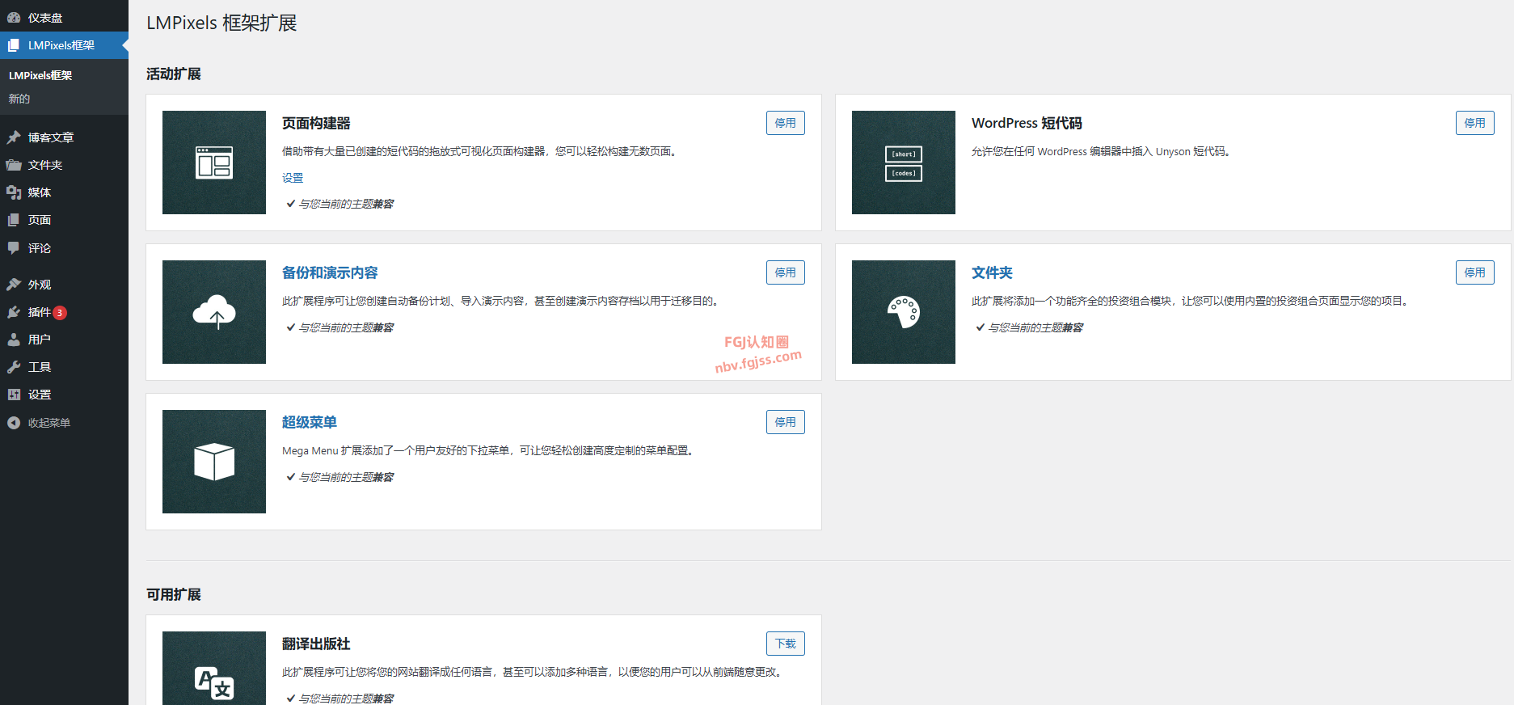This screenshot has height=705, width=1514.
Task: Click the 媒体 media icon in sidebar
Action: click(14, 192)
